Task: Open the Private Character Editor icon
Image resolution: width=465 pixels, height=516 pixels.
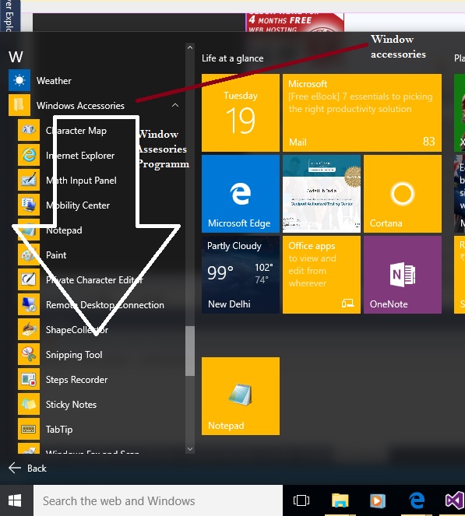Action: click(29, 279)
